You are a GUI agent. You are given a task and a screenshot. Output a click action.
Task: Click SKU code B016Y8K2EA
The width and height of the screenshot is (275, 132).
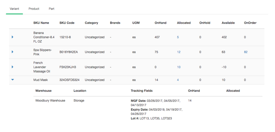(x=69, y=52)
